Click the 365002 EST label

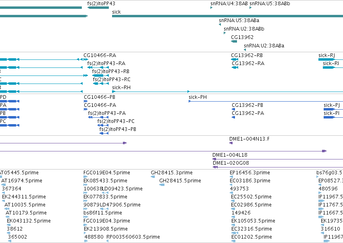17,237
